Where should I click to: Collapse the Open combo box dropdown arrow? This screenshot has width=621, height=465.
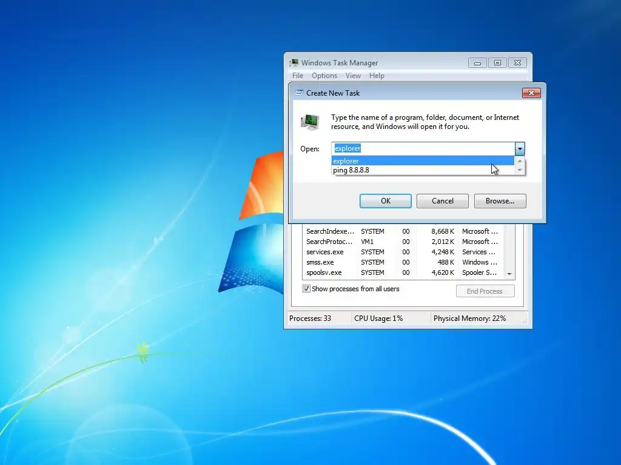tap(520, 149)
